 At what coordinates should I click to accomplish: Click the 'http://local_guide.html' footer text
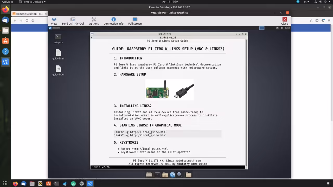150,149
